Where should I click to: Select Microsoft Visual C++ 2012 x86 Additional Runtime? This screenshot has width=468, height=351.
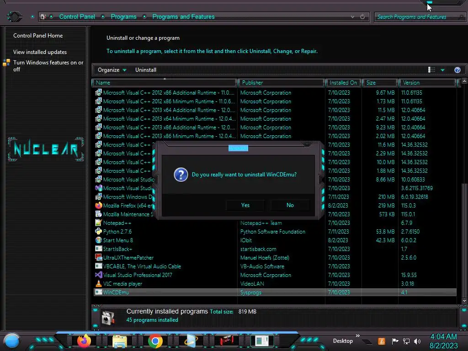[169, 92]
